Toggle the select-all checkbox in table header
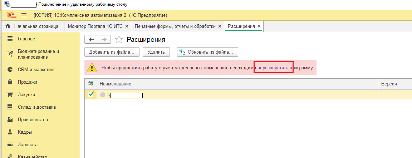This screenshot has width=412, height=158. (x=90, y=84)
